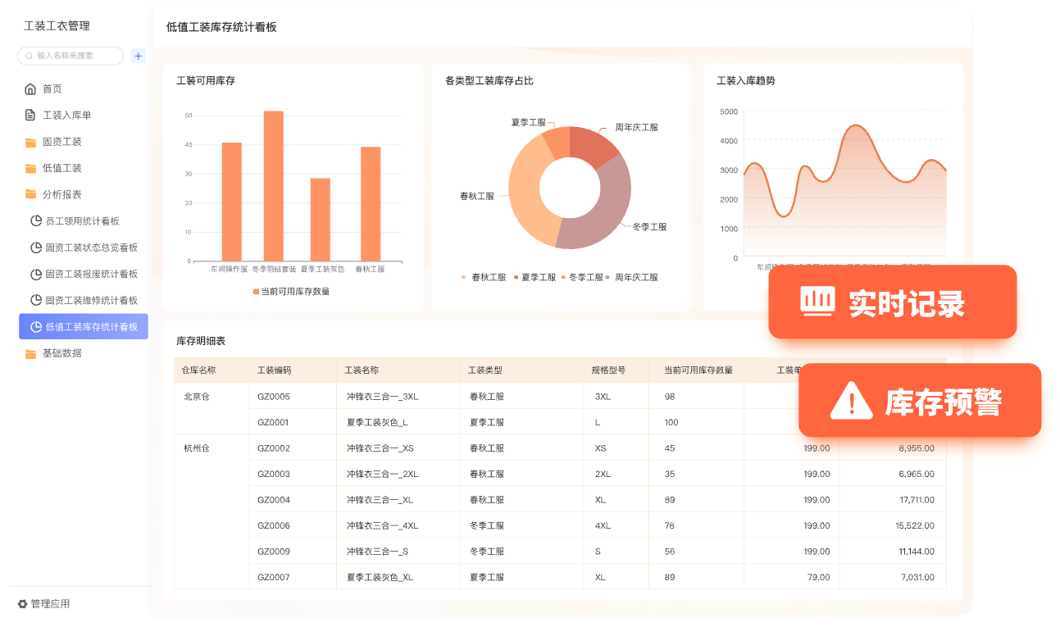Click the 周年庆工服 pie chart slice

[x=597, y=148]
